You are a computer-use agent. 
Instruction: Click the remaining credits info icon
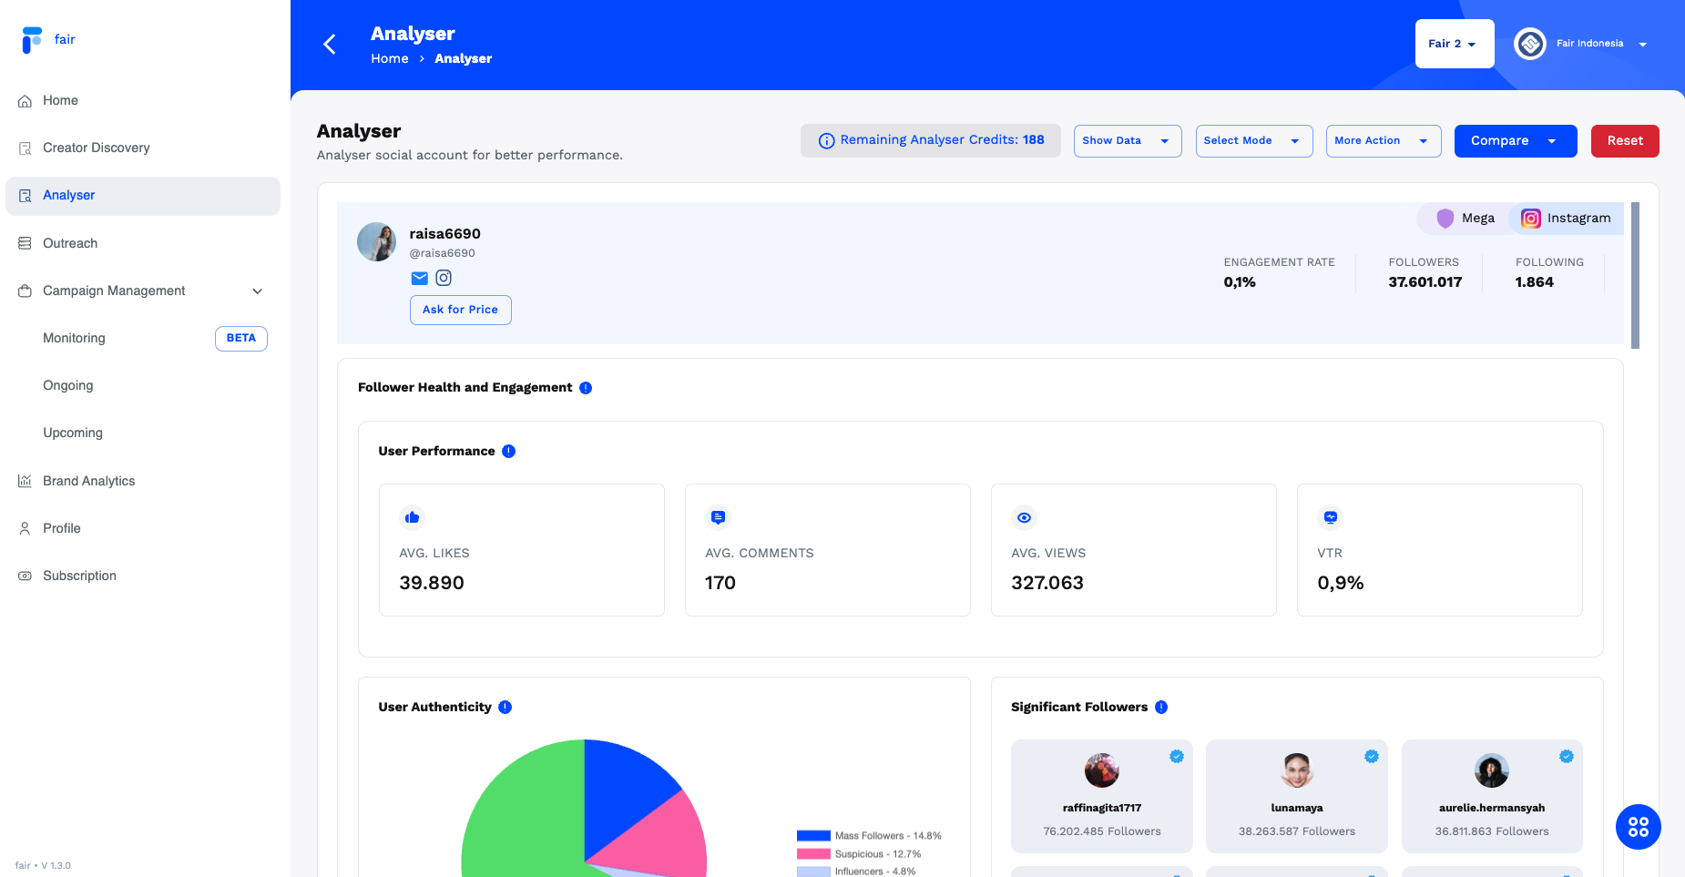[826, 140]
